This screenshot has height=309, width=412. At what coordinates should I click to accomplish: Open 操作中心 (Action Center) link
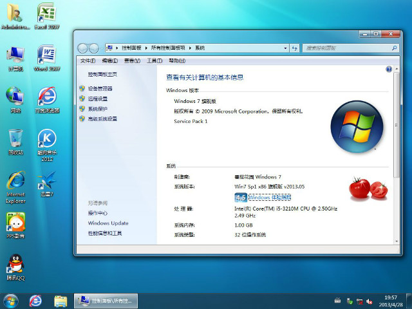[98, 213]
